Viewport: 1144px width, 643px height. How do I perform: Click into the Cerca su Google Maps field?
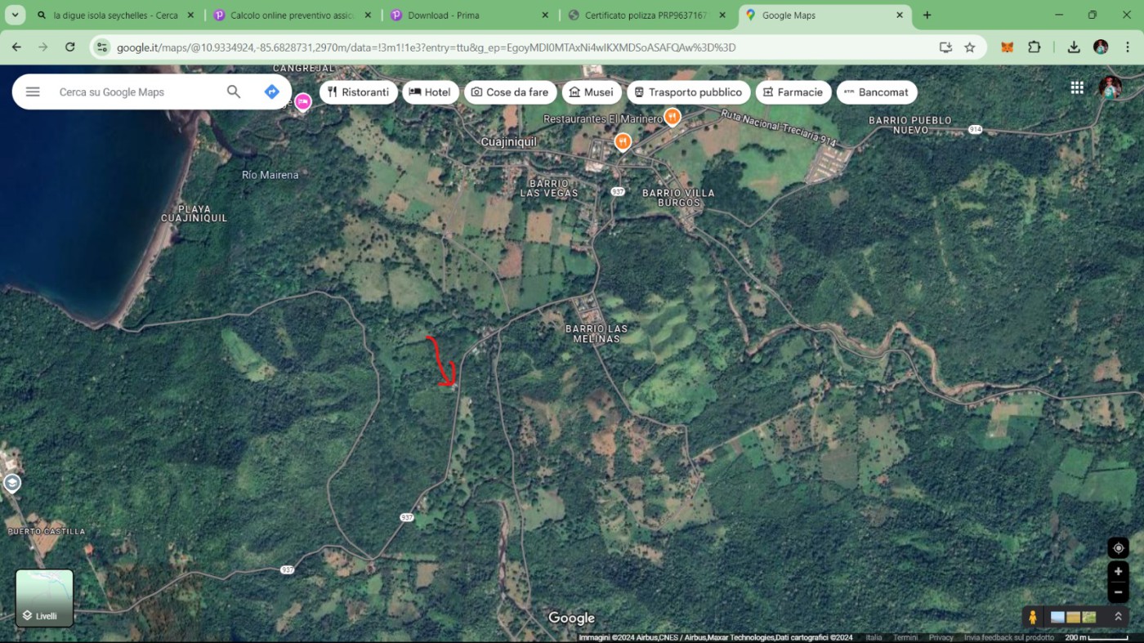coord(135,92)
